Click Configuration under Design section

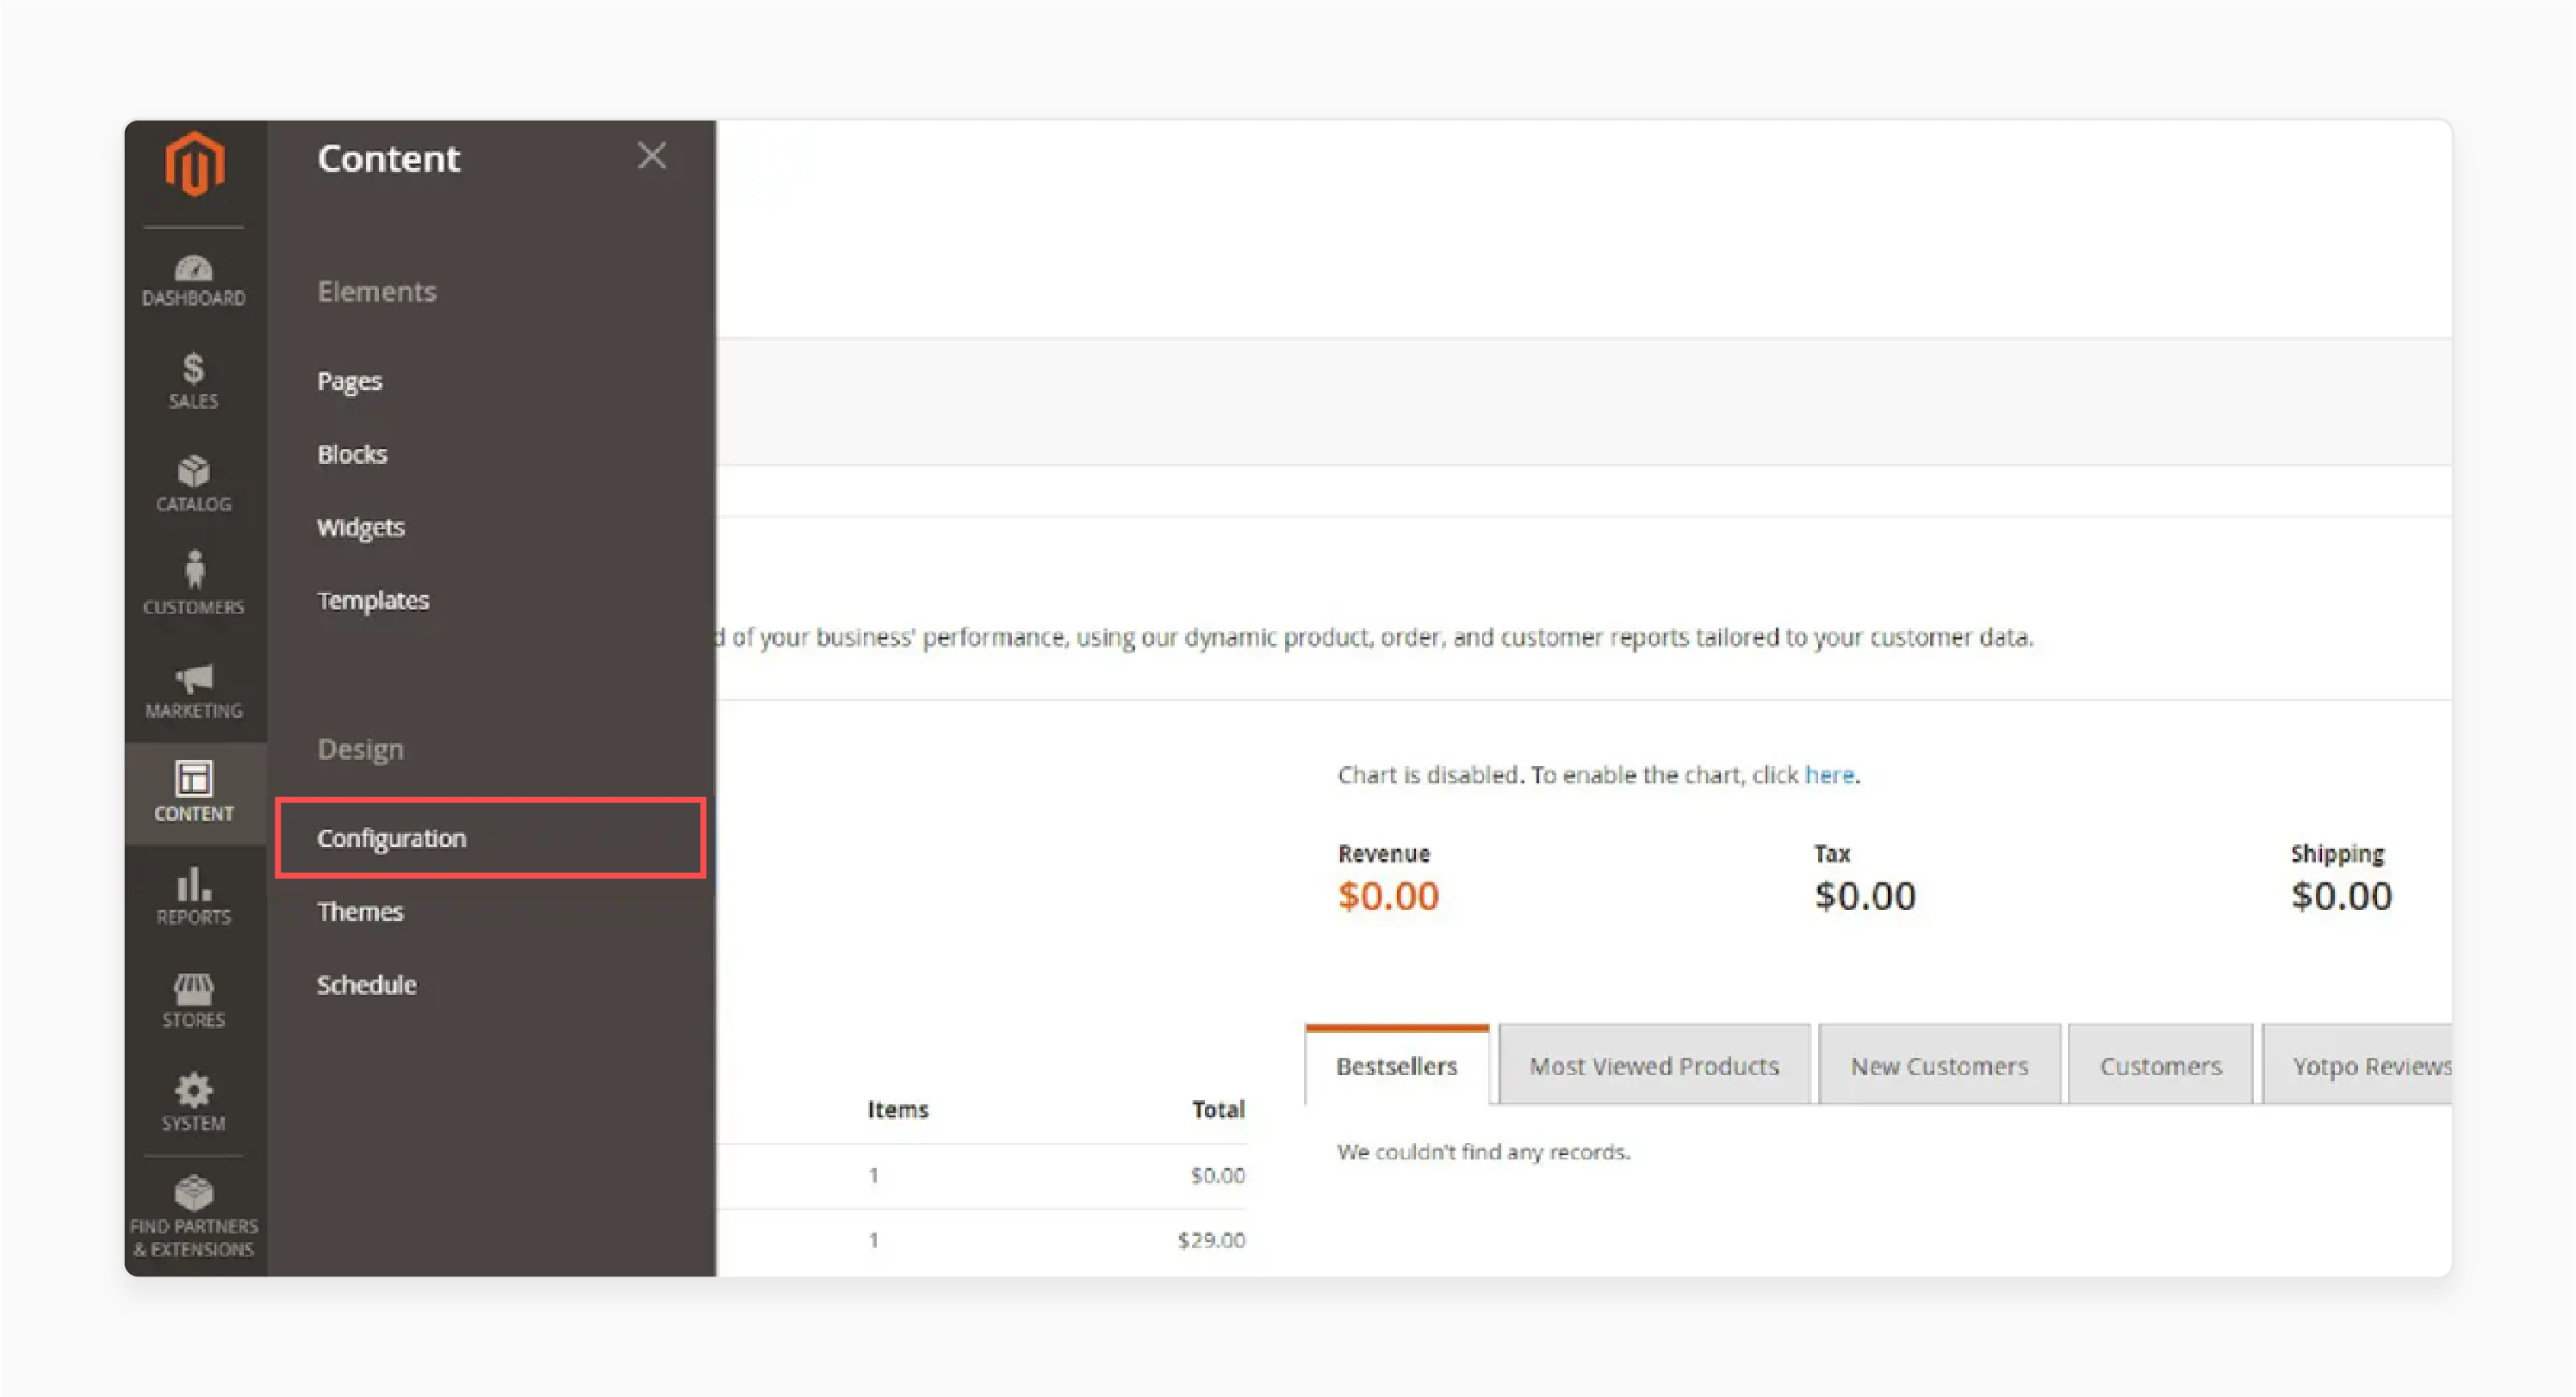click(x=391, y=838)
